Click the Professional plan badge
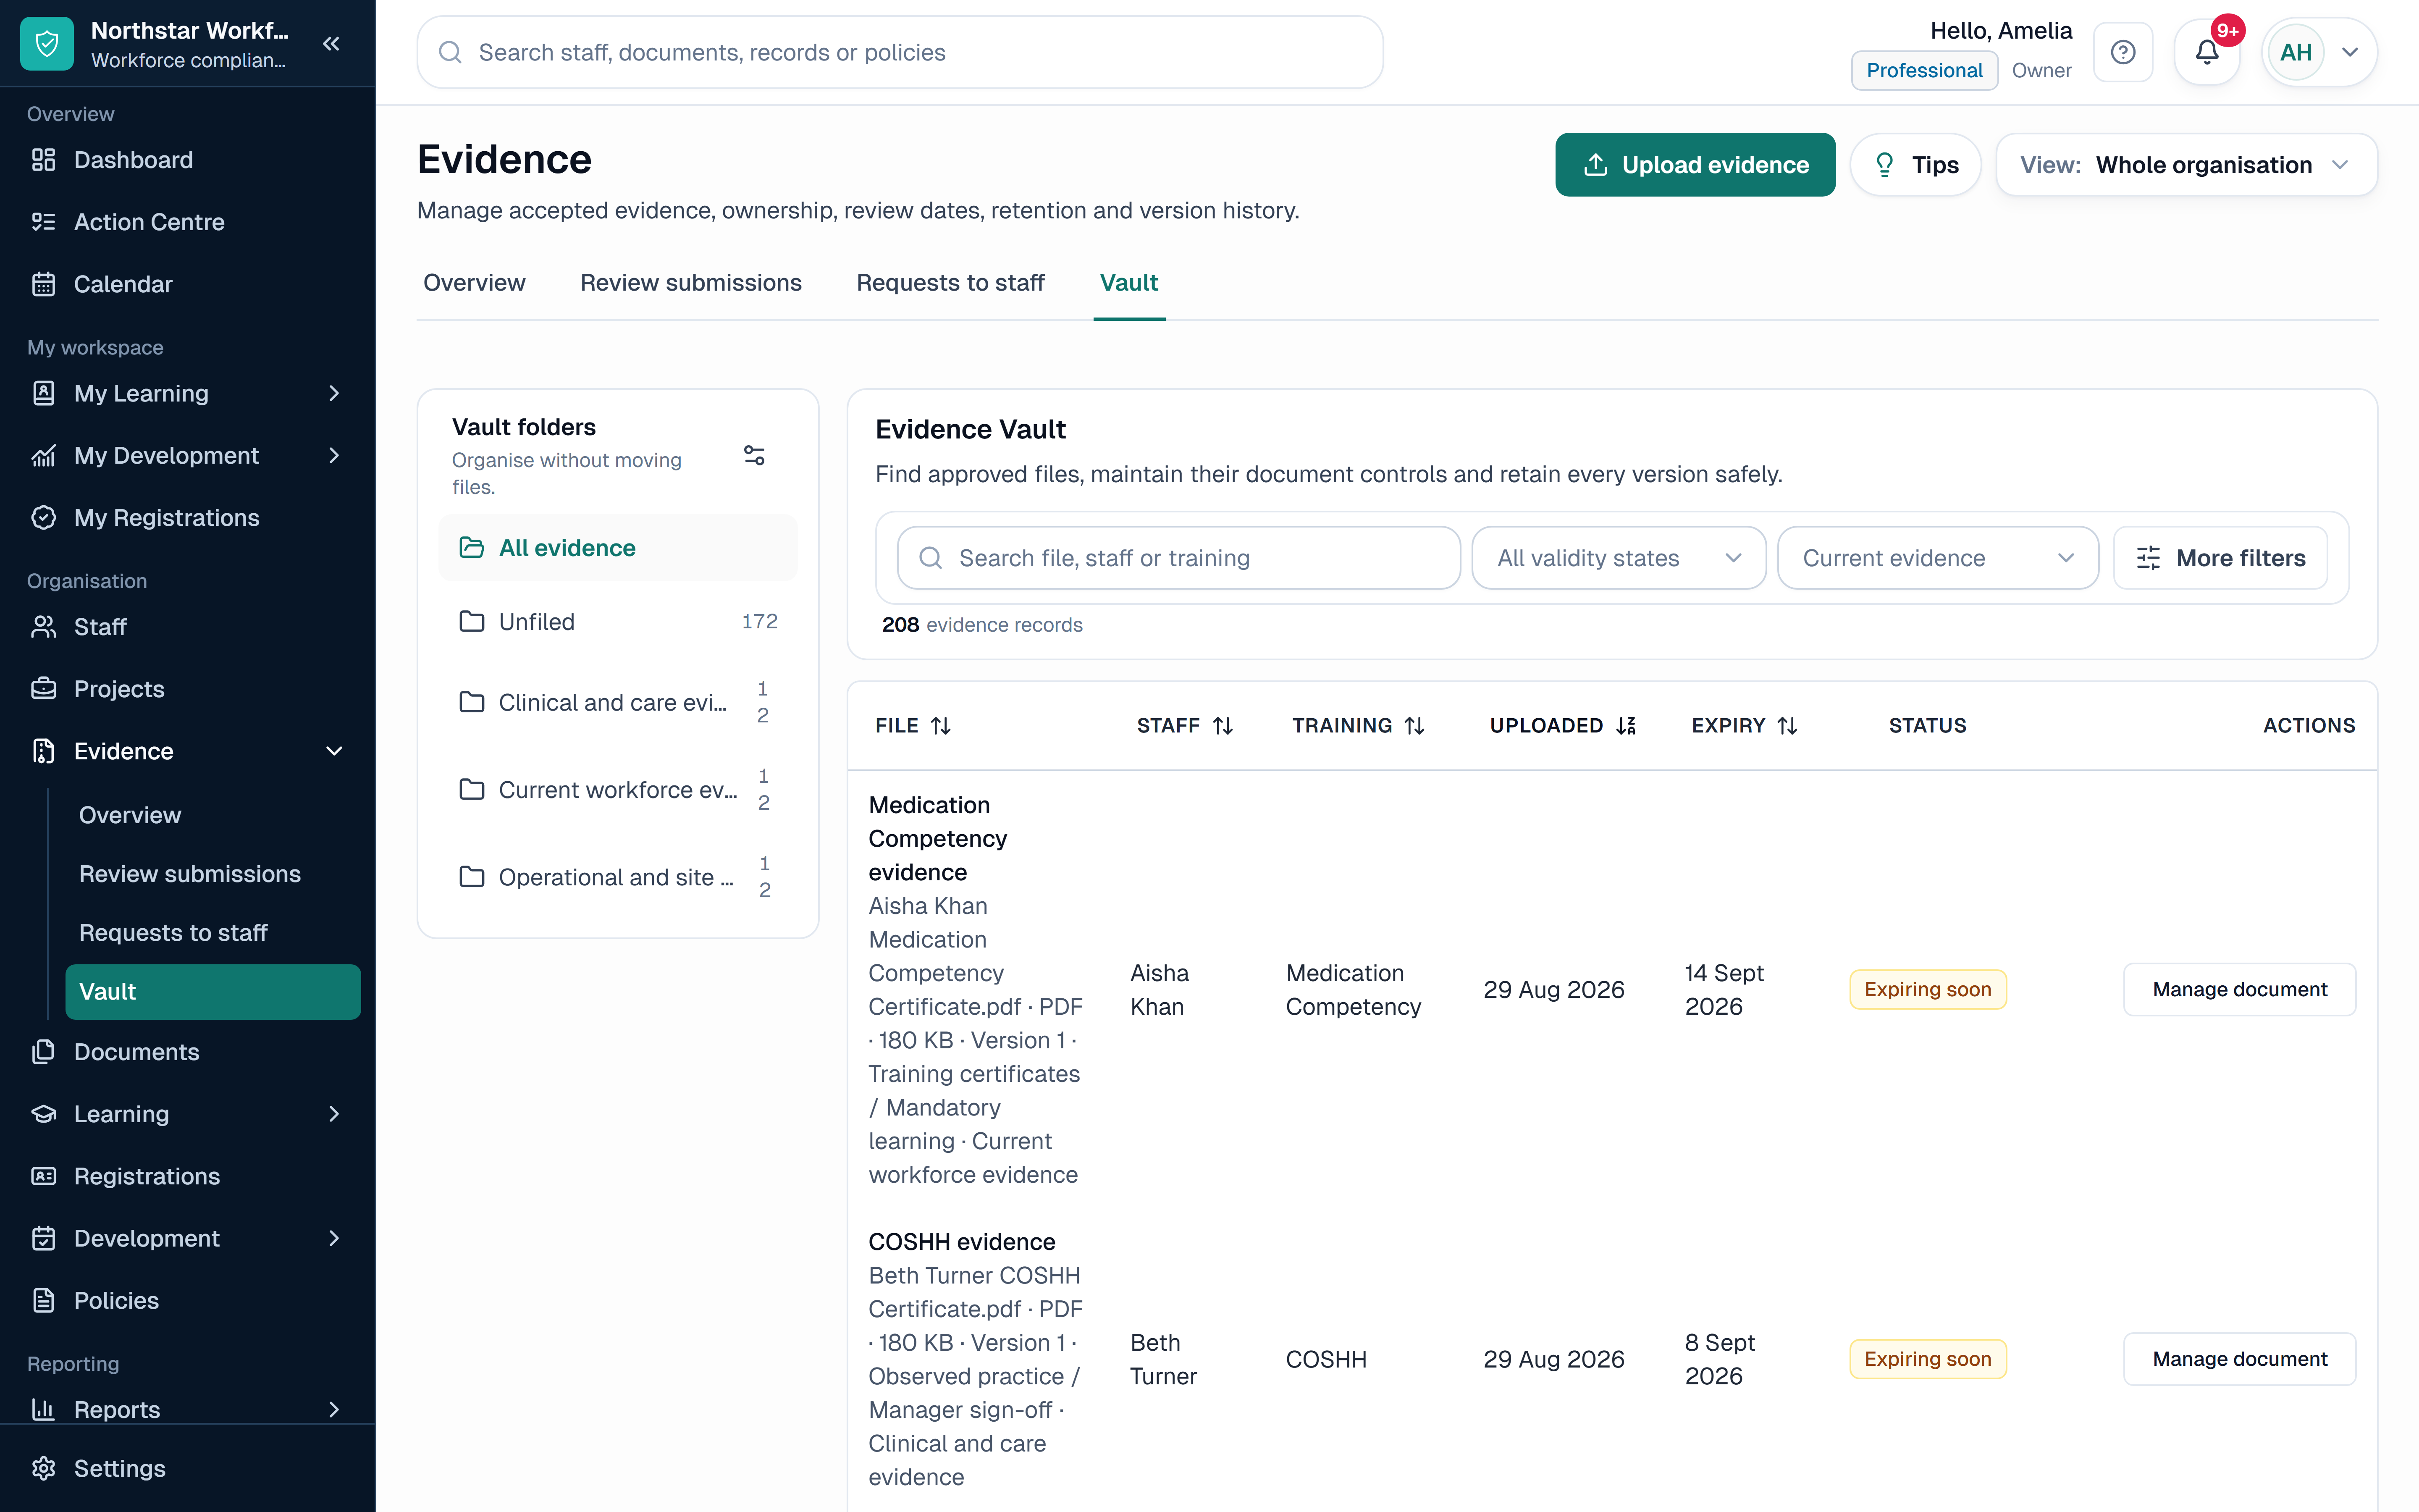Screen dimensions: 2419x1512 [1924, 70]
